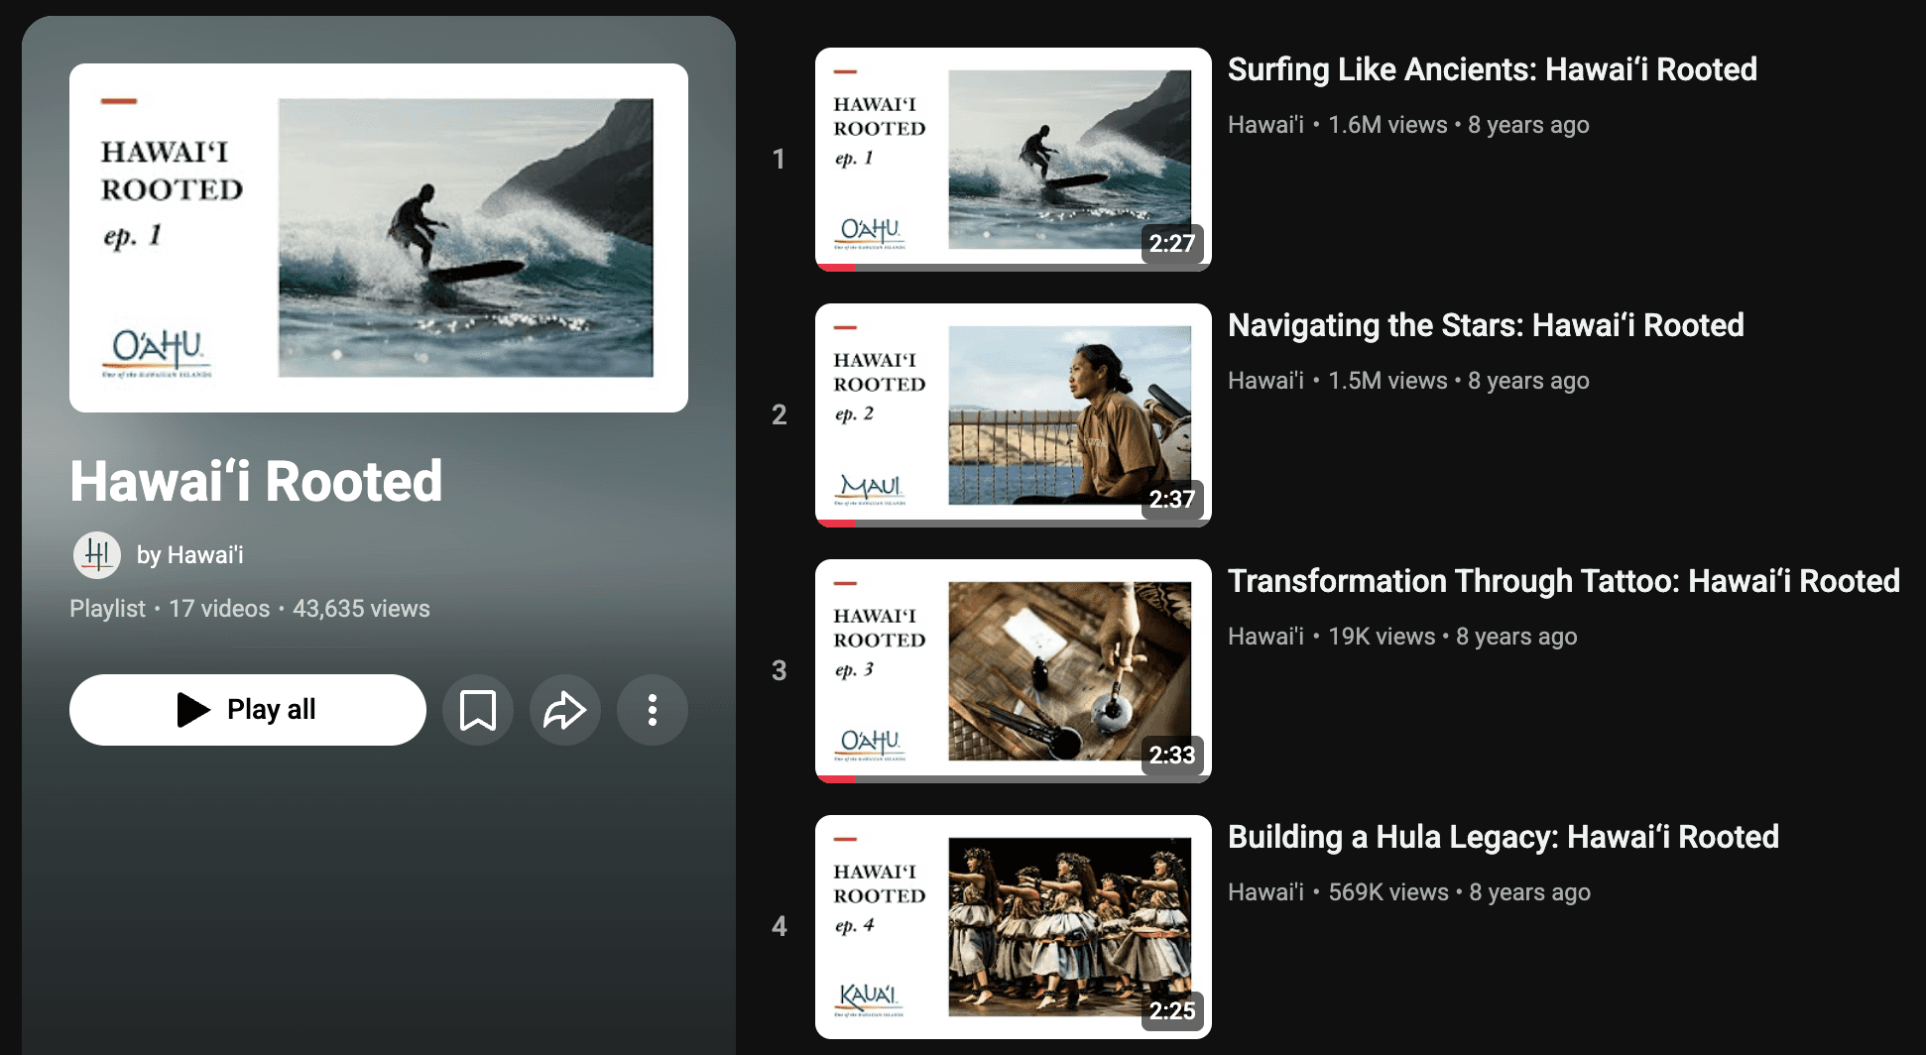Open the large Hawai'i Rooted ep. 1 playlist cover
Screen dimensions: 1926x1055
(x=379, y=238)
